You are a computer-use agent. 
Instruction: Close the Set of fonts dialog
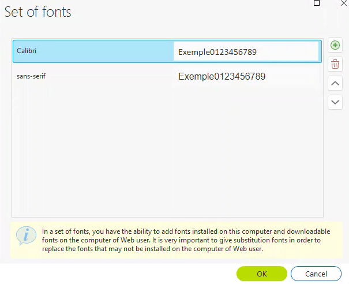(x=344, y=3)
